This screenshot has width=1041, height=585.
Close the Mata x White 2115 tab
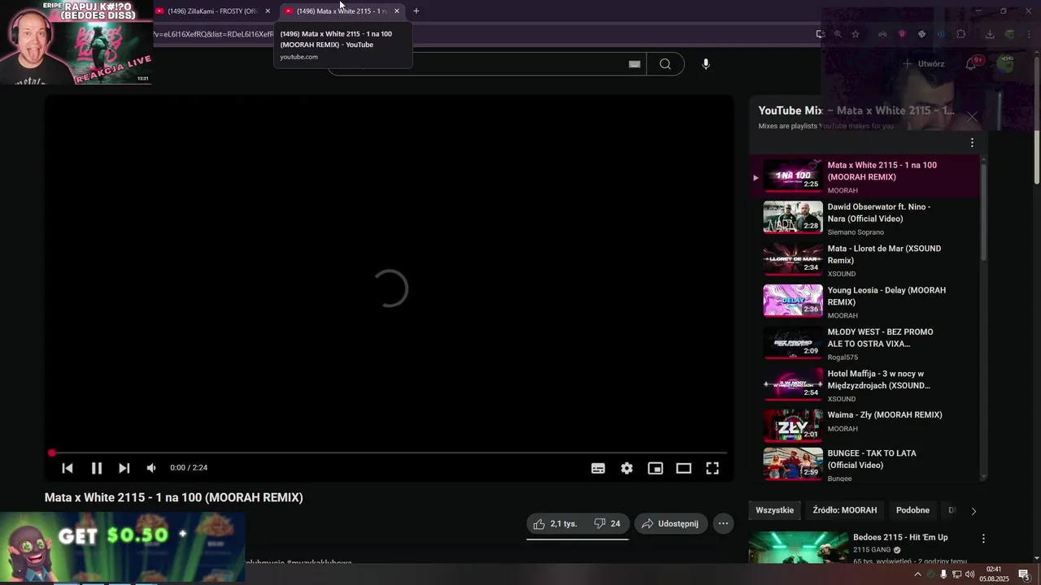point(397,11)
